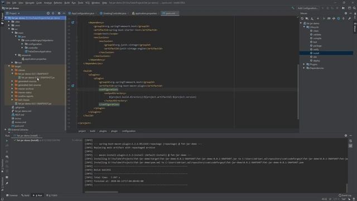The width and height of the screenshot is (357, 201).
Task: Toggle Maven offline mode
Action: coord(334,18)
